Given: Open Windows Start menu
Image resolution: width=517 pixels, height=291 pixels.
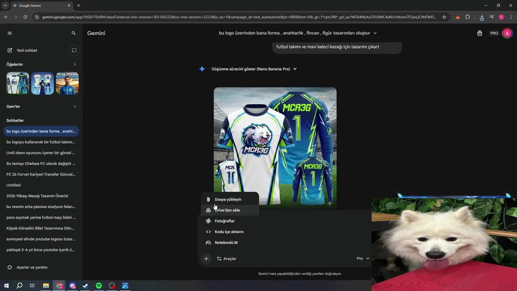Looking at the screenshot, I should coord(6,286).
